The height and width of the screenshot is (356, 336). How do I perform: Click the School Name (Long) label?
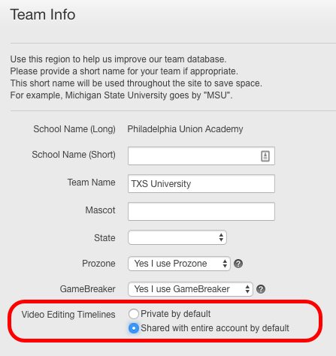[x=74, y=129]
